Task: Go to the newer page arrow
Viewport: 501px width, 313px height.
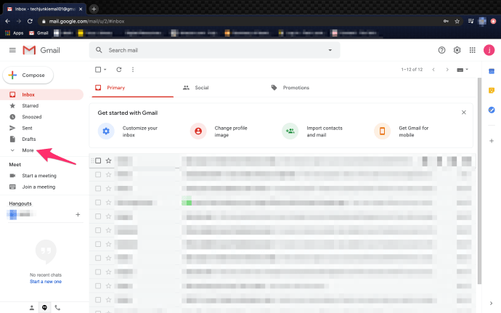Action: coord(433,70)
